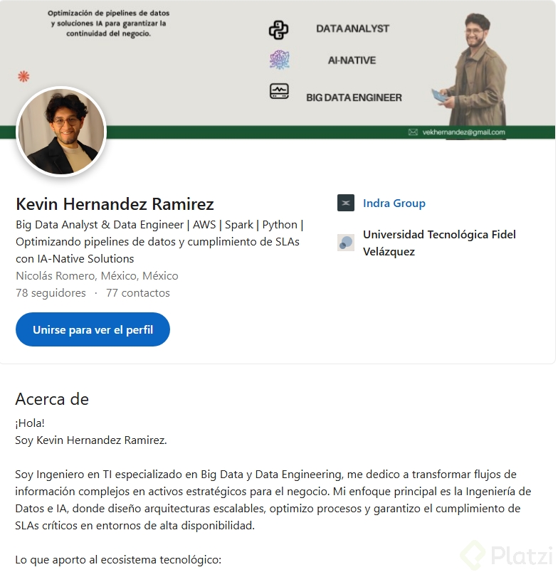Click the "Nicolás Romero, México, México" location text

[97, 276]
